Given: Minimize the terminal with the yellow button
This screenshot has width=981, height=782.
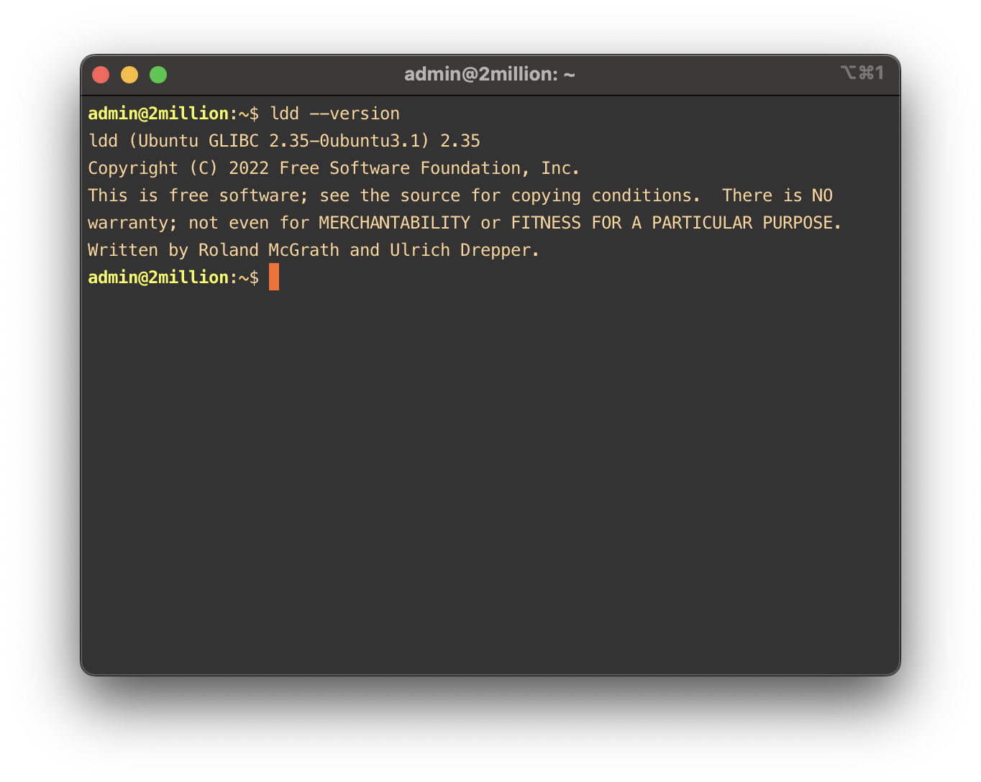Looking at the screenshot, I should pyautogui.click(x=129, y=75).
